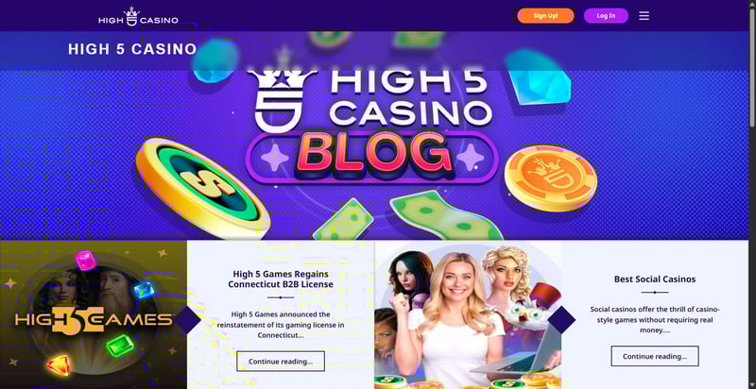Viewport: 756px width, 389px height.
Task: Click the blue diamond gem near Log In
Action: 539,77
